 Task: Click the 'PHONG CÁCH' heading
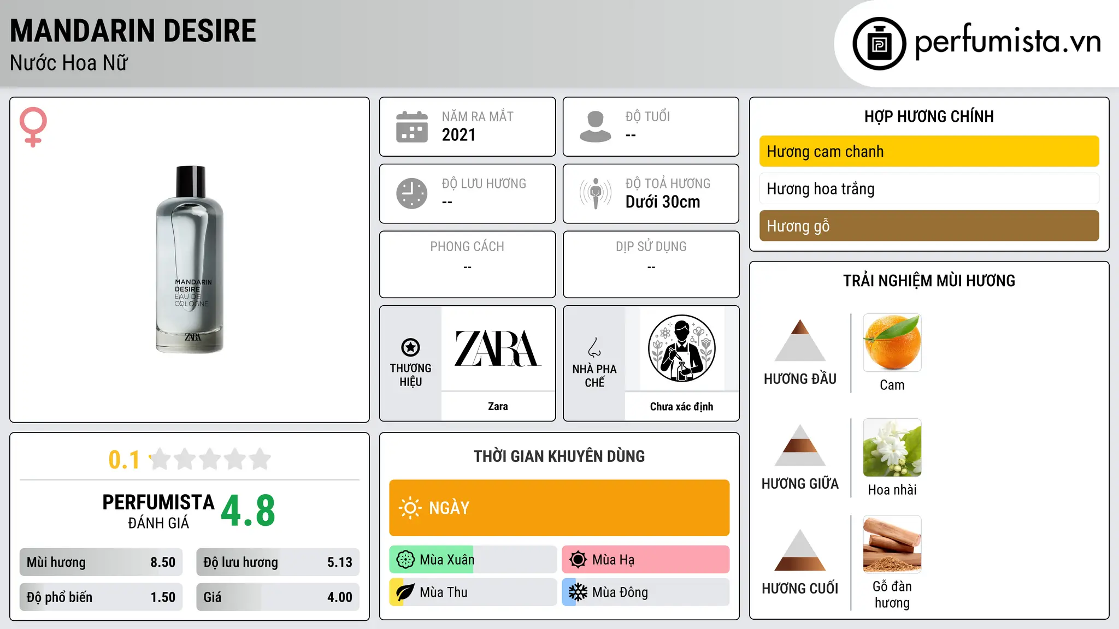pyautogui.click(x=467, y=247)
